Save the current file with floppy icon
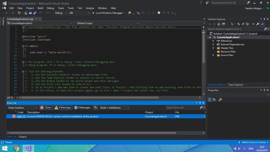Screen dimensions: 270x152 (x=30, y=13)
